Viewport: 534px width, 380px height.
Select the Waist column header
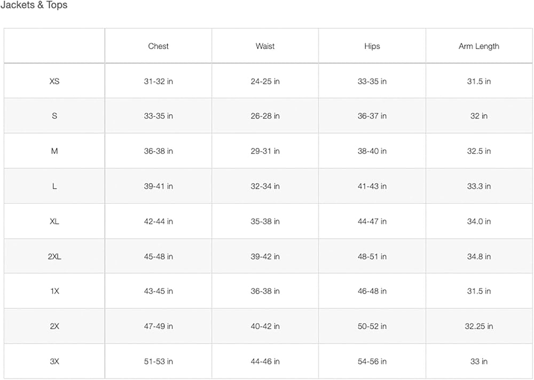coord(265,46)
